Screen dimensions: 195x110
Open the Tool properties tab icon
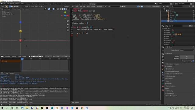coord(163,51)
